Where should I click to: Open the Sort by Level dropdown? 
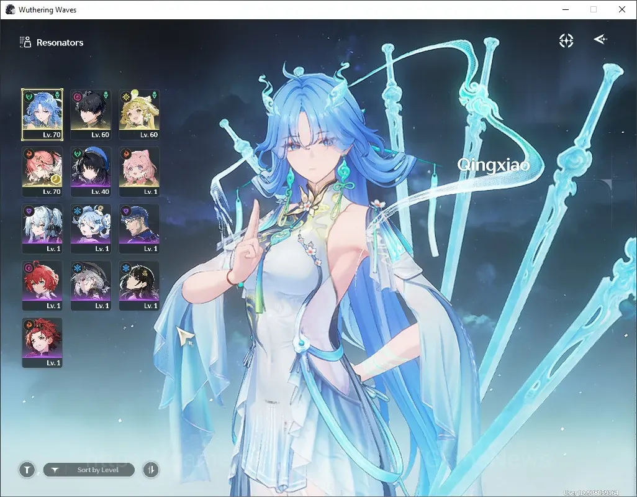[x=89, y=470]
